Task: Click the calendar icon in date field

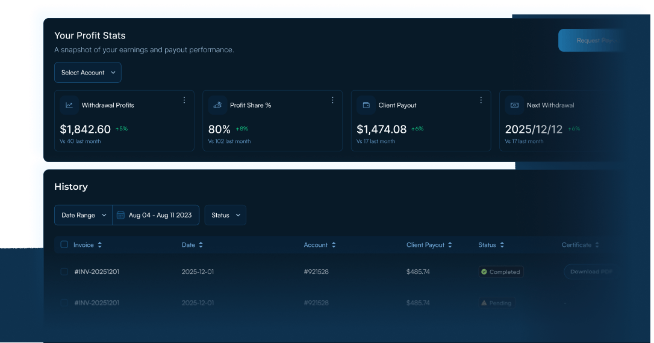Action: click(120, 215)
